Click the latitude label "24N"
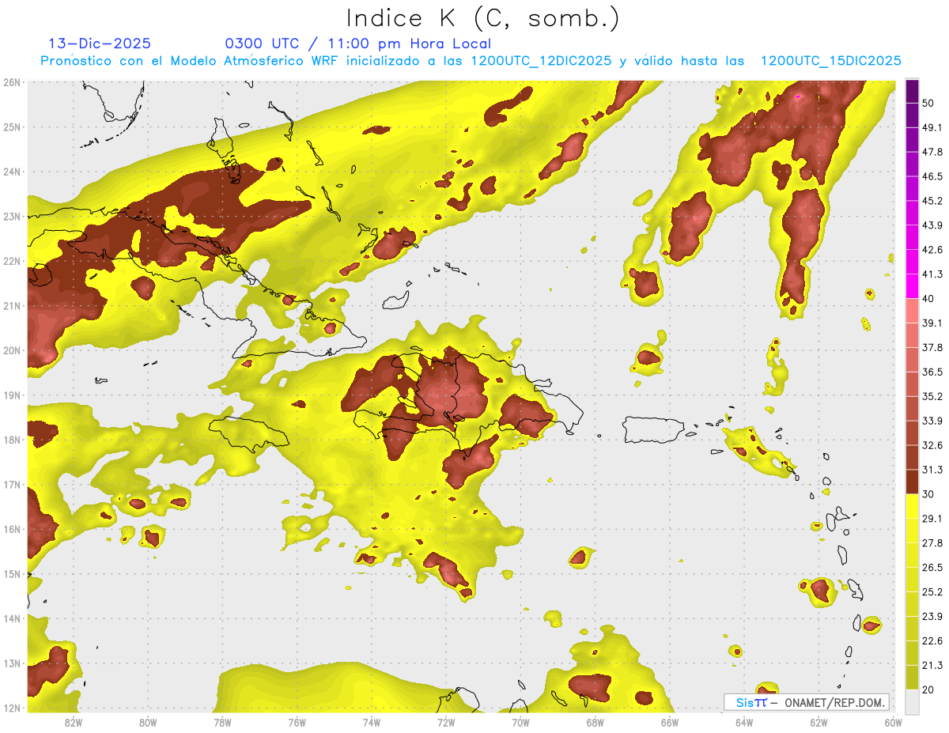949x733 pixels. click(x=11, y=172)
